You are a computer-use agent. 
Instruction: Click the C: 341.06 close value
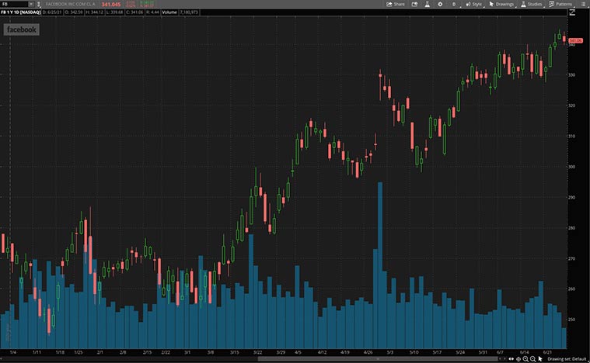point(134,12)
